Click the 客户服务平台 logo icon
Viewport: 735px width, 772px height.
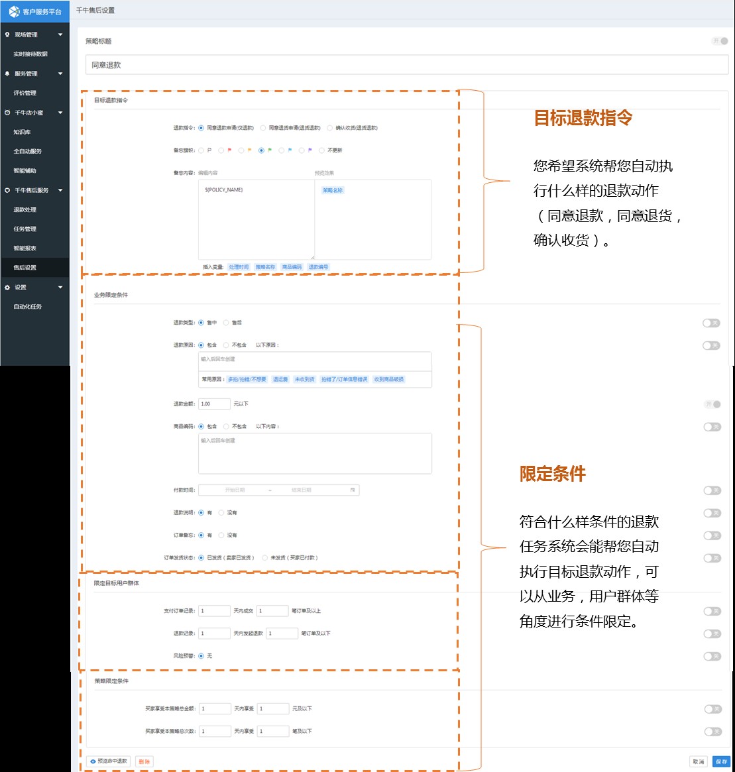point(15,11)
